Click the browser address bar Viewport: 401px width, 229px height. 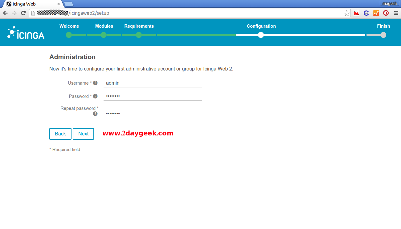click(x=190, y=13)
